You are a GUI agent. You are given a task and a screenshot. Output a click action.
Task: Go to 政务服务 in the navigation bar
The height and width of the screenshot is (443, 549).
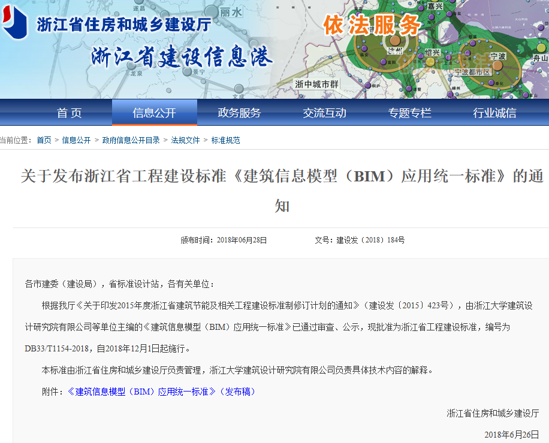[x=239, y=113]
